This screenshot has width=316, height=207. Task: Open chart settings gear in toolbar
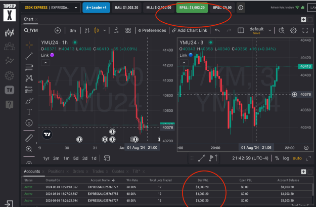[293, 30]
